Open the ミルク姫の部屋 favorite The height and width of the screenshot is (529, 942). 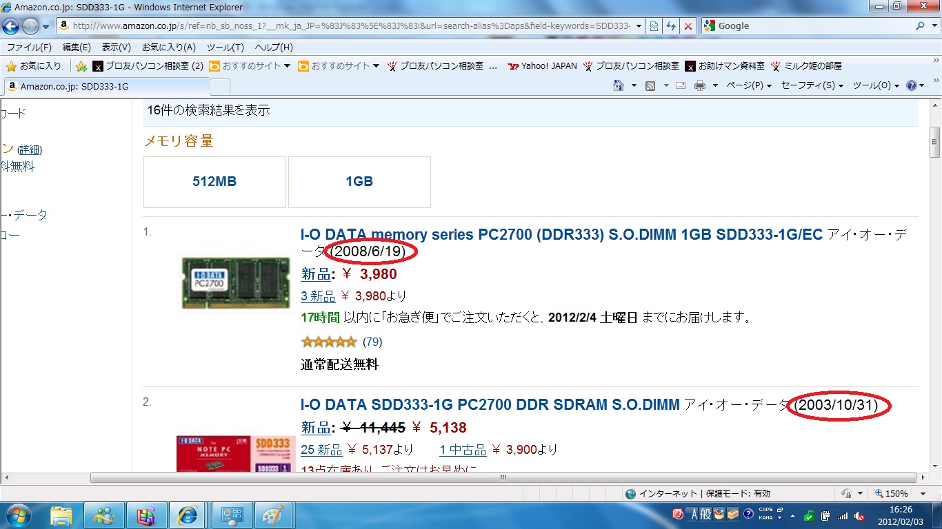pos(807,66)
